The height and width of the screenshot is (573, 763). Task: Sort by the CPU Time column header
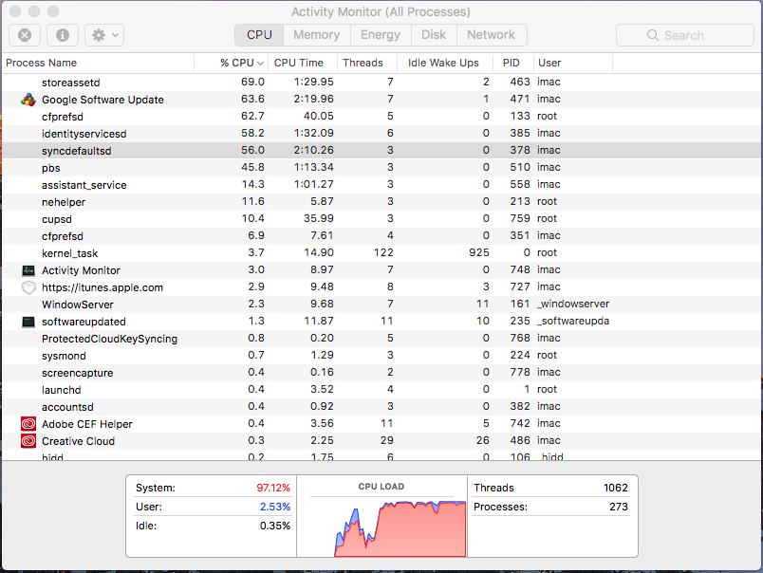tap(302, 63)
